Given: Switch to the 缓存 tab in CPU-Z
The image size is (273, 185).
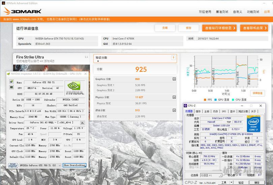Looking at the screenshot, I should pos(198,111).
